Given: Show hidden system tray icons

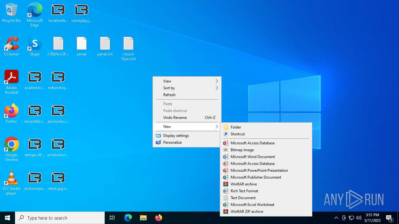Looking at the screenshot, I should (336, 218).
